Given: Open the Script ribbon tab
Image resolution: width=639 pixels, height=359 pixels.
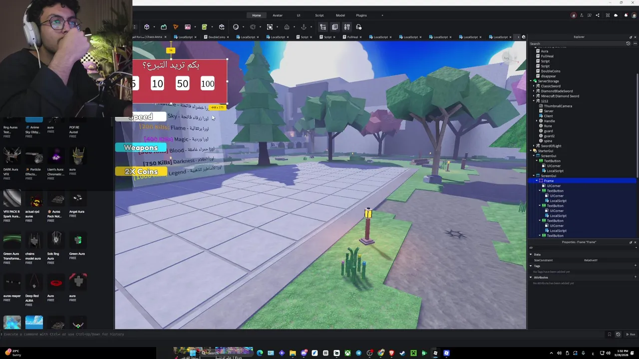Looking at the screenshot, I should tap(319, 15).
